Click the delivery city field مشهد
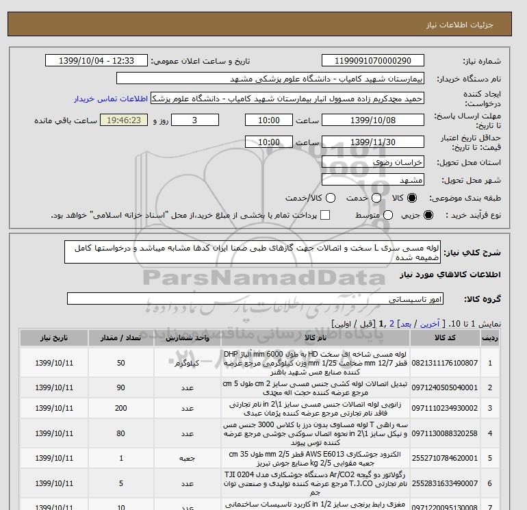 [x=373, y=179]
